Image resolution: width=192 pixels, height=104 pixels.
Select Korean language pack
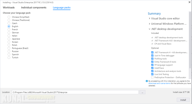pyautogui.click(x=9, y=42)
